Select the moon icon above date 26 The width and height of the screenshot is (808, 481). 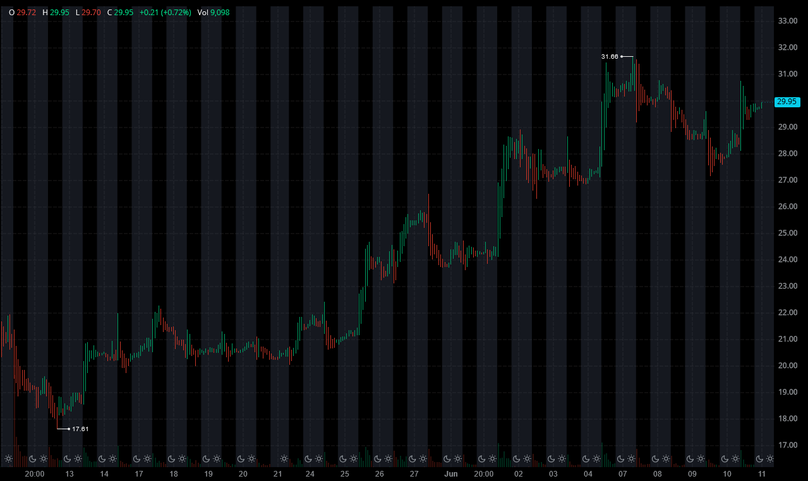coord(377,458)
